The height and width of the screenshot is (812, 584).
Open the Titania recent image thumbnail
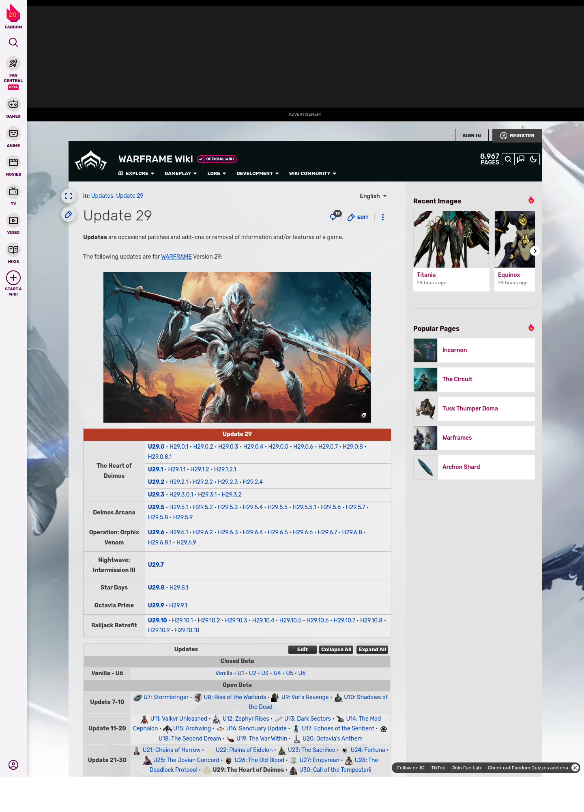pyautogui.click(x=451, y=239)
